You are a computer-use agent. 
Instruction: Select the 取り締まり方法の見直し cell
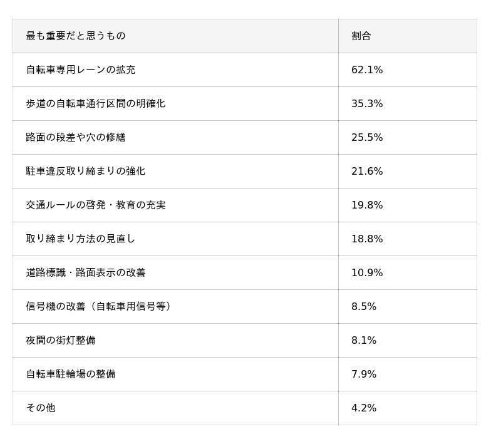[175, 239]
